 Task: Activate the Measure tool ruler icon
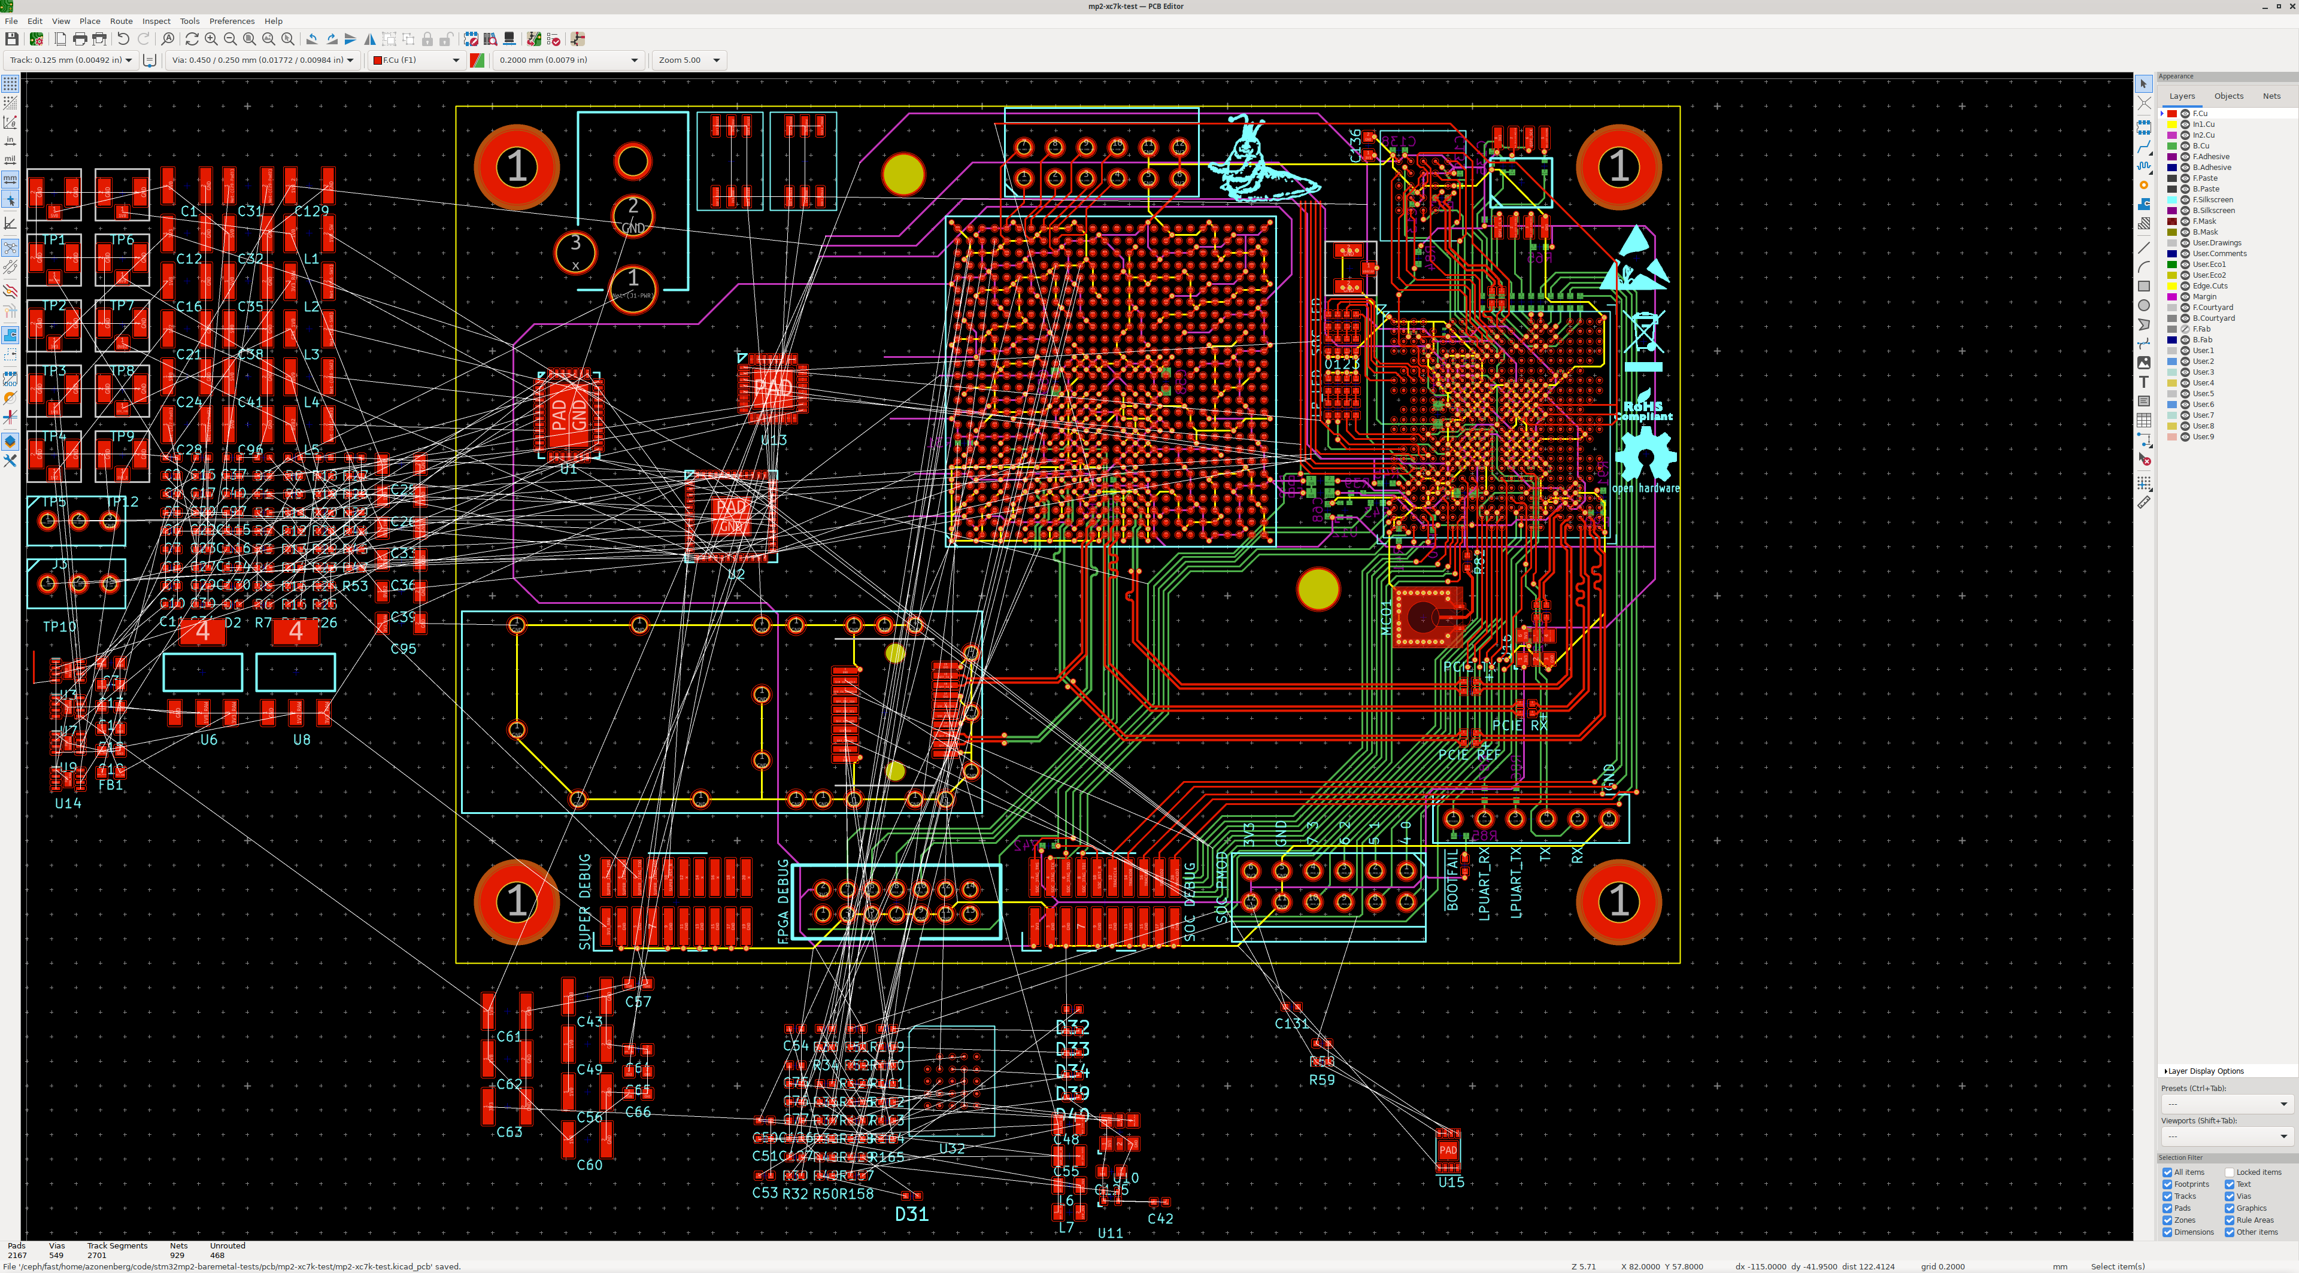point(2144,502)
